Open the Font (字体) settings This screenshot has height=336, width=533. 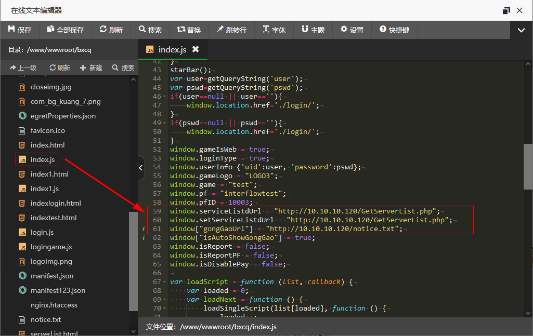click(x=274, y=30)
